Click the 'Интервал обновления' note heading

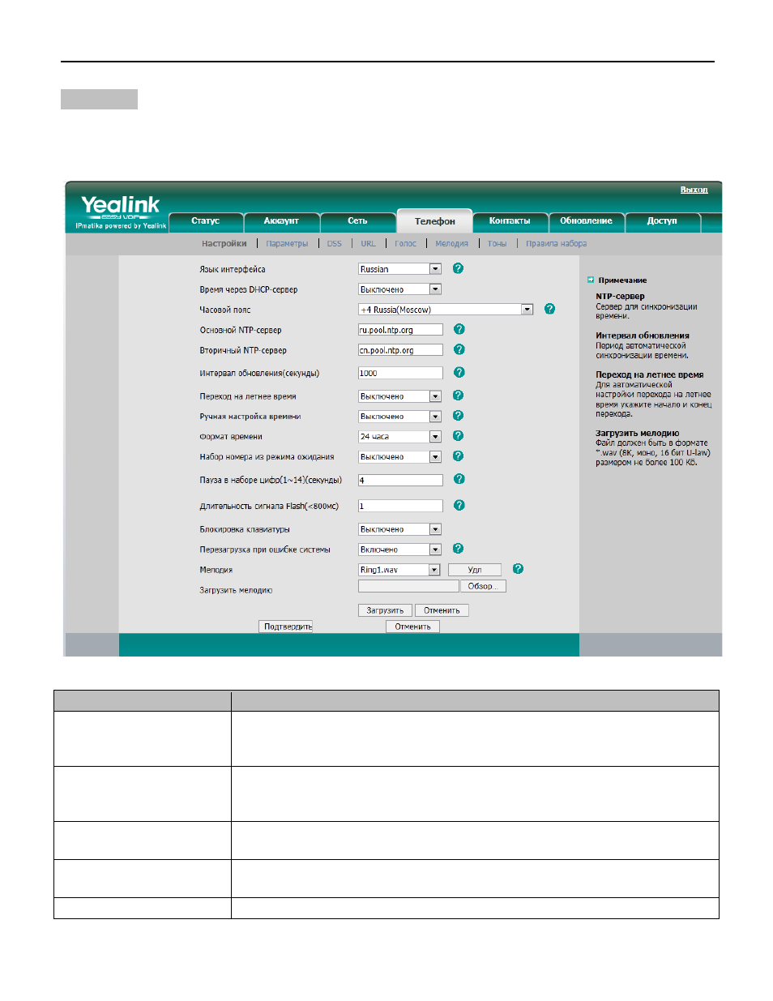(643, 336)
